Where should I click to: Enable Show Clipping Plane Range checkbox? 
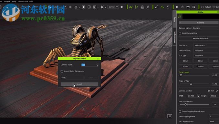[x=180, y=111]
